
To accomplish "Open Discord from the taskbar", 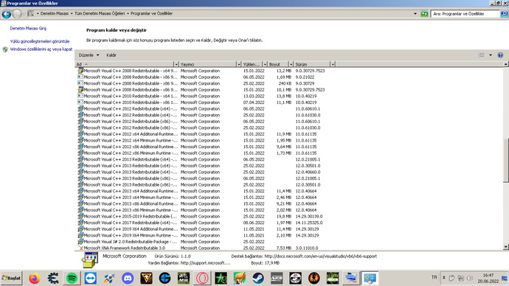I will (128, 278).
